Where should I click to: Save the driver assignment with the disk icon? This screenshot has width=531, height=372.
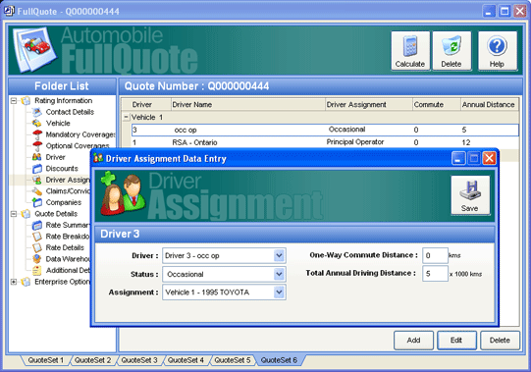(470, 194)
